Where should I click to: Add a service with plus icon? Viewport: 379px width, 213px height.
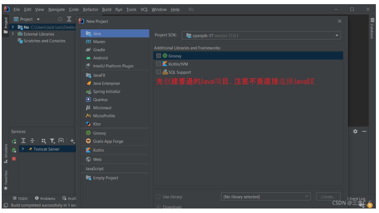click(72, 141)
